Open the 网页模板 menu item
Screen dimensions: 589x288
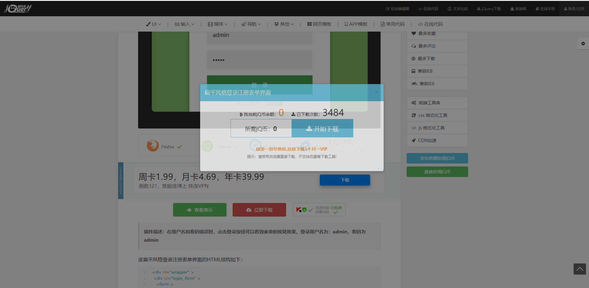coord(319,24)
